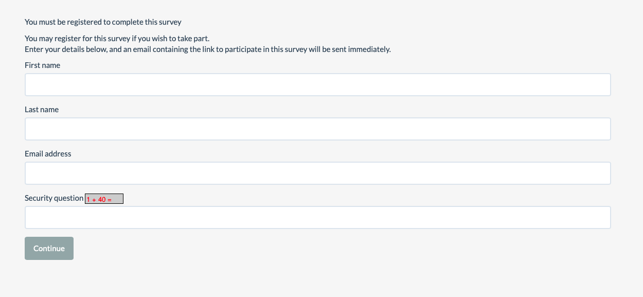
Task: Click the equals sign in the captcha image
Action: click(x=110, y=199)
